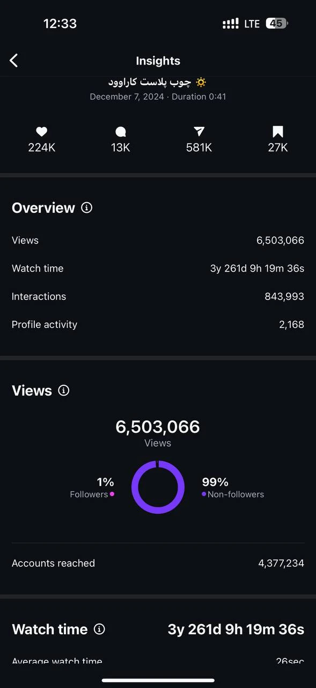This screenshot has height=688, width=316.
Task: Tap the Accounts reached row
Action: 158,563
